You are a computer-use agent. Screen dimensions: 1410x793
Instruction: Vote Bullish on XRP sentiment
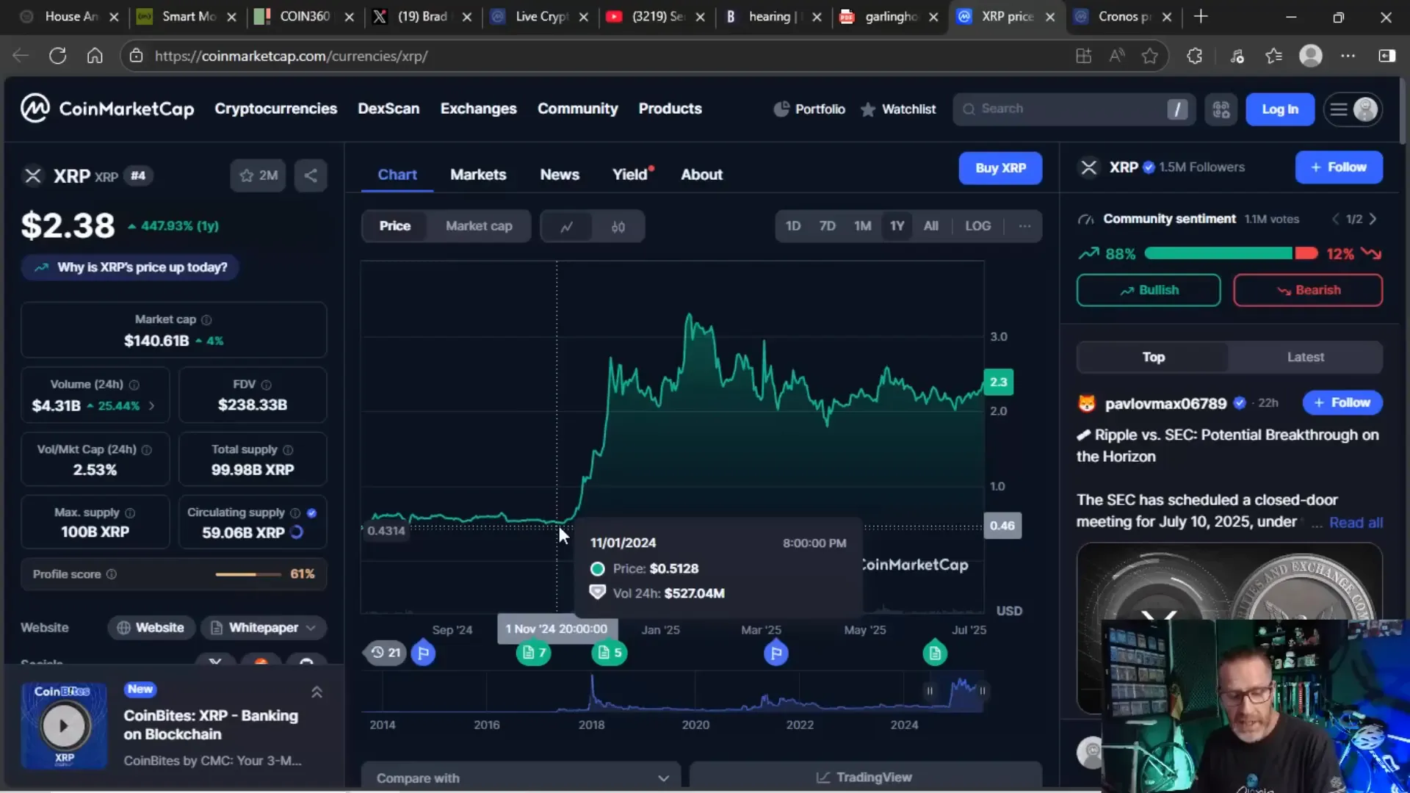pos(1149,290)
